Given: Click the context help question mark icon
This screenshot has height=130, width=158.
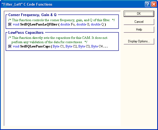Looking at the screenshot, I should [x=147, y=4].
